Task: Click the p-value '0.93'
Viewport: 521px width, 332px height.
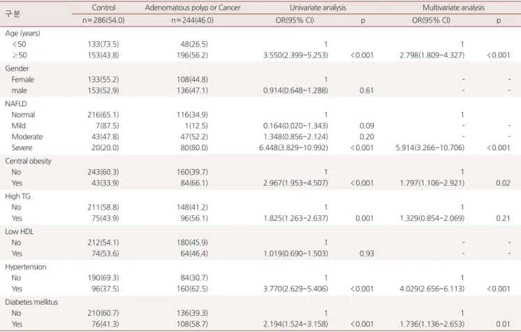Action: [x=367, y=254]
